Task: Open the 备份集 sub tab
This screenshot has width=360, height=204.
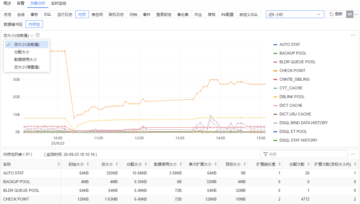Action: [183, 15]
